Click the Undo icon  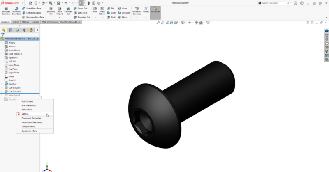[x=66, y=3]
